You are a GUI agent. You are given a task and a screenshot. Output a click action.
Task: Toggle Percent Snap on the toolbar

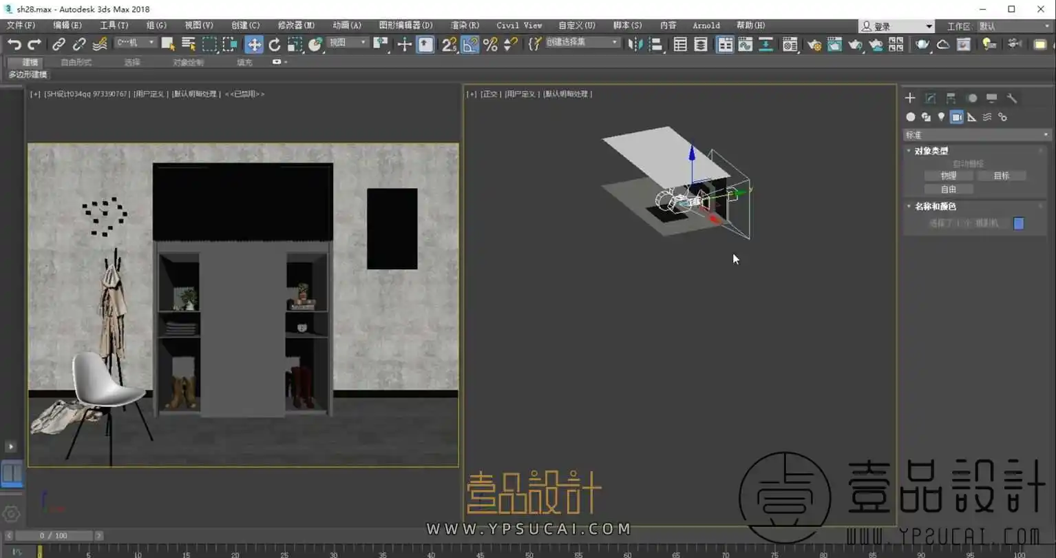click(x=490, y=44)
